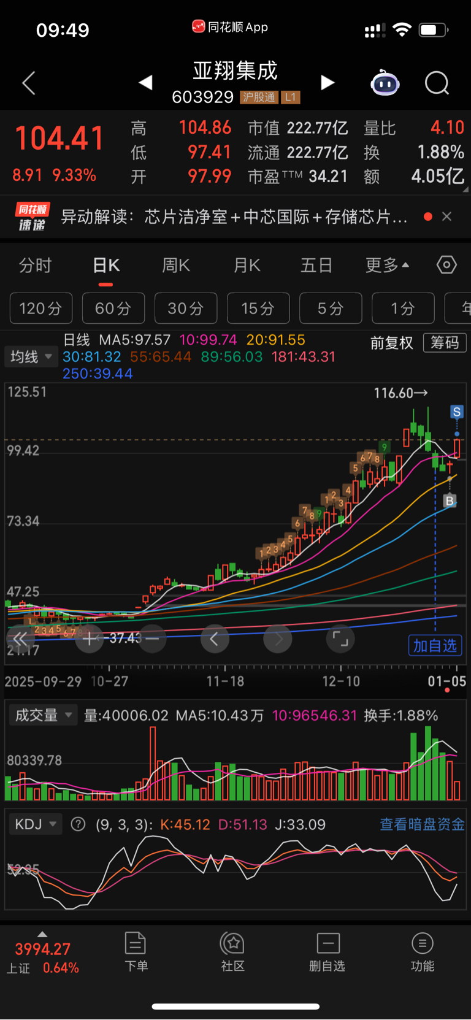Go back with the left arrow icon
This screenshot has height=1020, width=471.
tap(28, 83)
